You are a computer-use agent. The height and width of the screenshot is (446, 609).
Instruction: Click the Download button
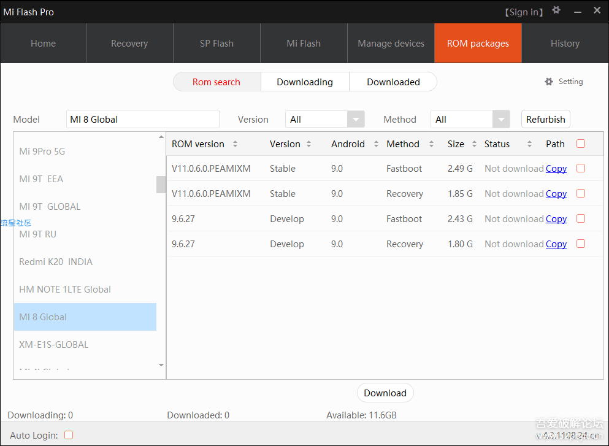pyautogui.click(x=385, y=393)
